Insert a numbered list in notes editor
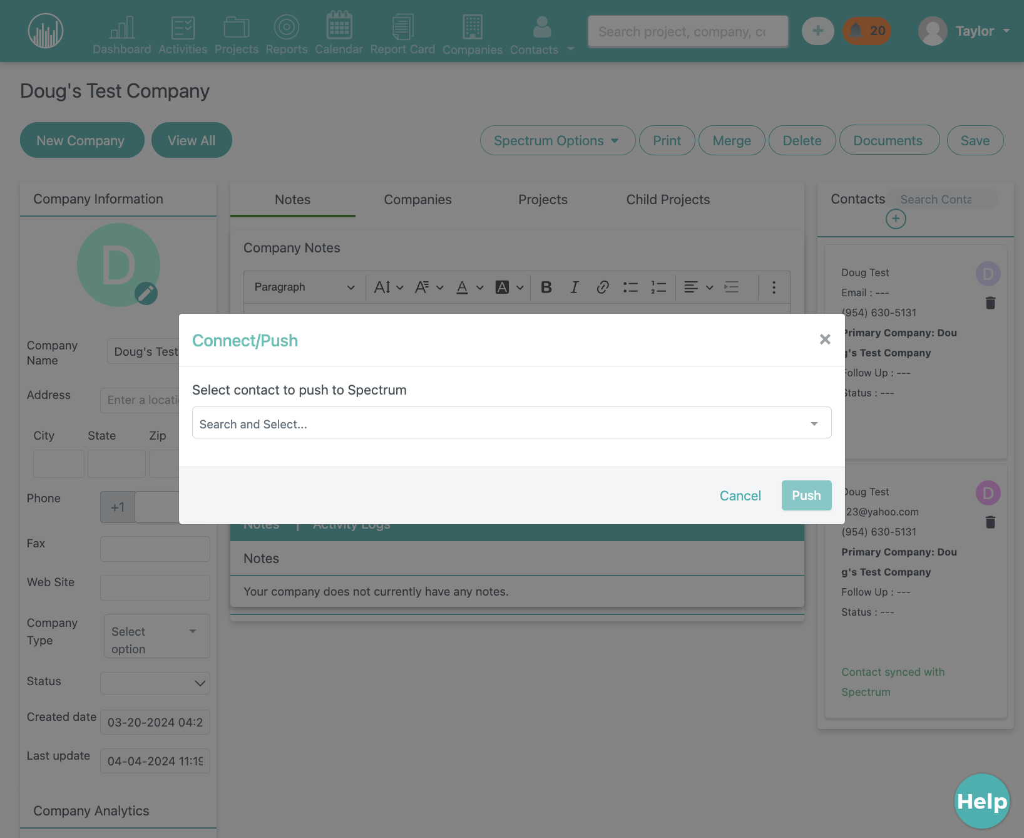Screen dimensions: 1024x838 [x=658, y=287]
